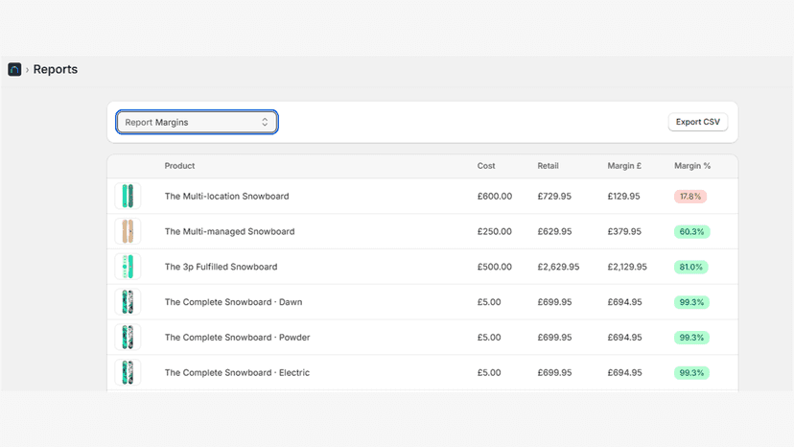Sort by the Margin £ column header
The width and height of the screenshot is (794, 447).
tap(624, 166)
